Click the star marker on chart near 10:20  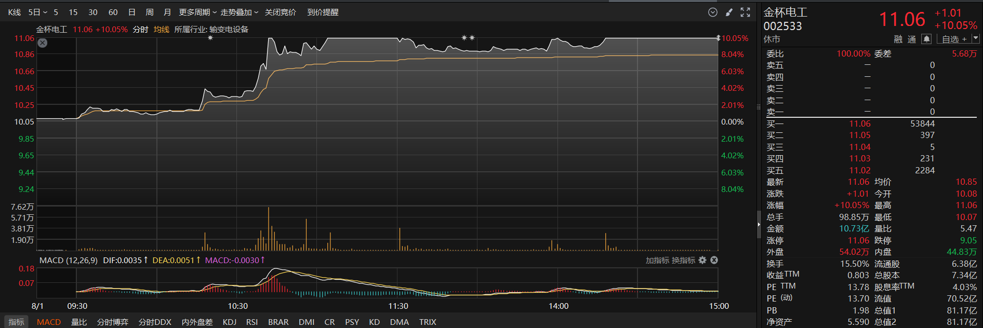click(210, 38)
